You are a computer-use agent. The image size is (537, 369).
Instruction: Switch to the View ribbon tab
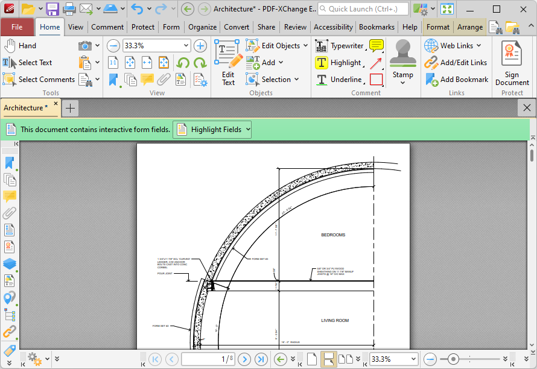pos(75,27)
